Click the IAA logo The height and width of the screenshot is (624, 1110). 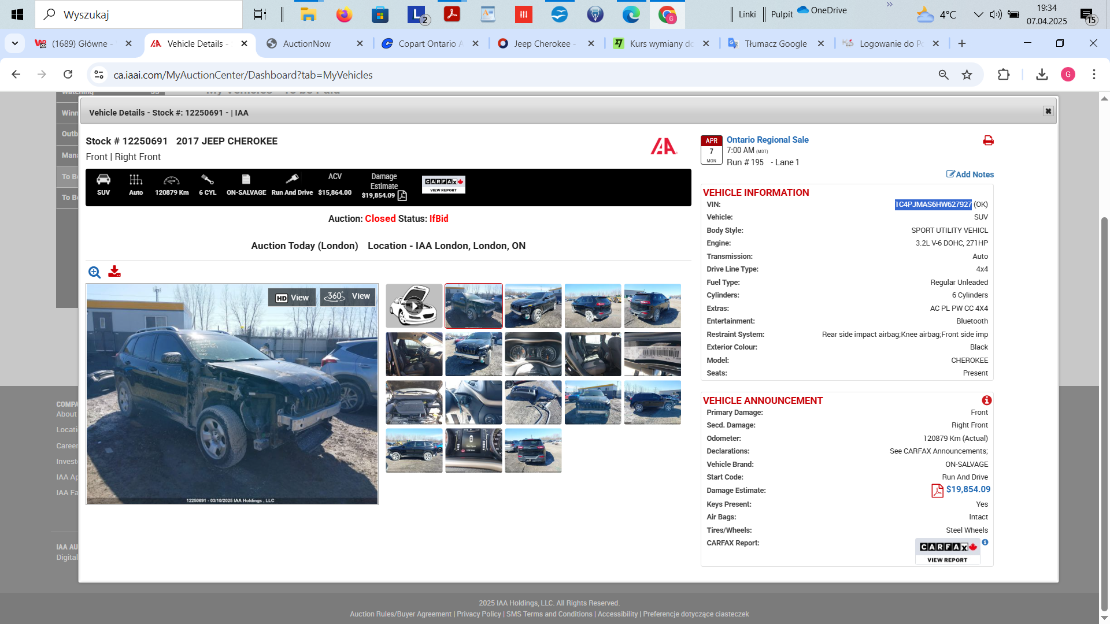(x=664, y=146)
